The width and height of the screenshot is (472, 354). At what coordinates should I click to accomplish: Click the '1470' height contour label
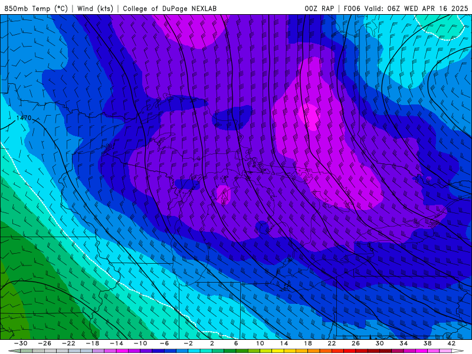(24, 118)
